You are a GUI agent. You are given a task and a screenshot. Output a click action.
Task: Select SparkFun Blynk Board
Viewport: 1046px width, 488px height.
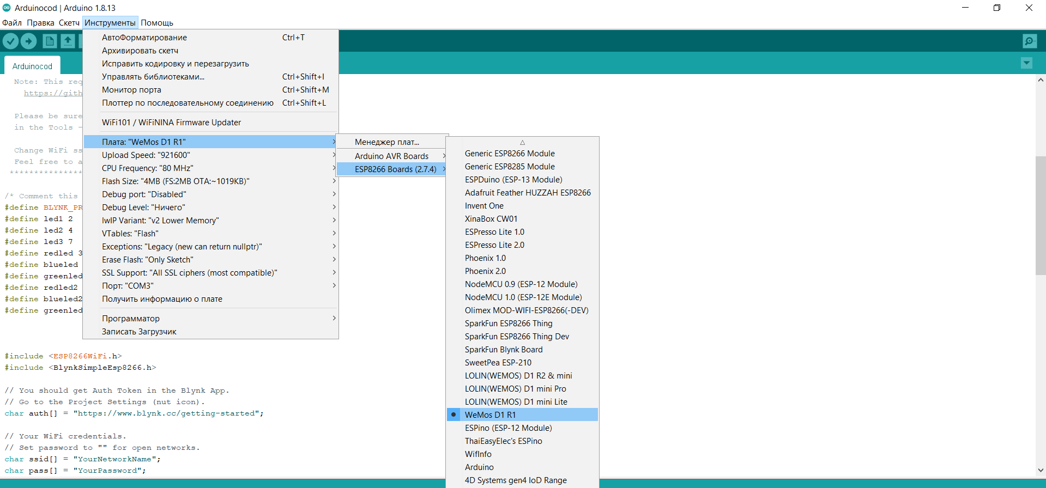tap(522, 350)
